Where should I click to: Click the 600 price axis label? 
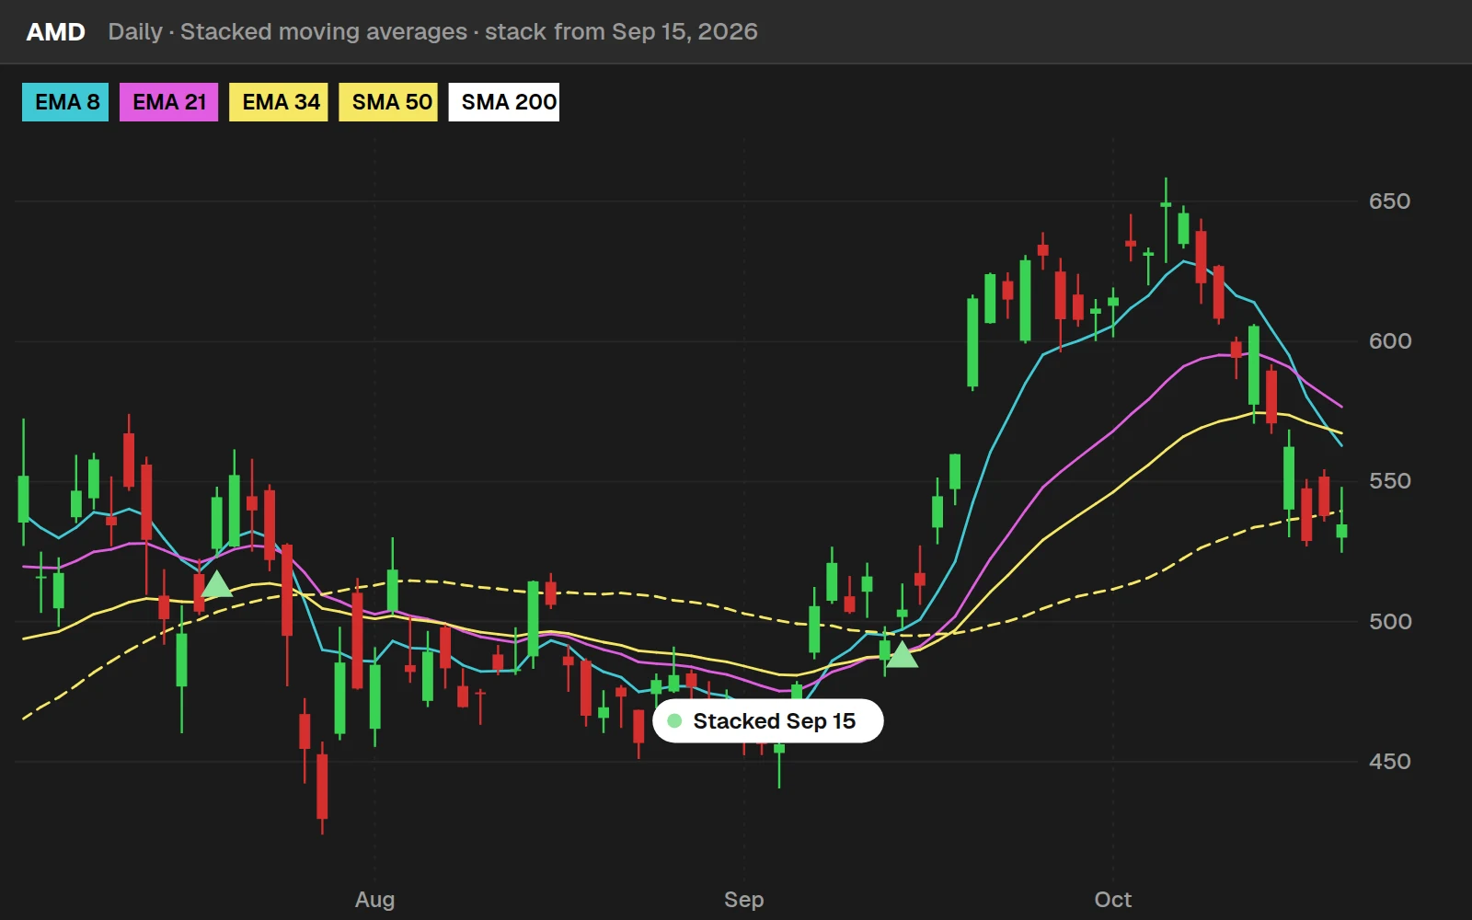click(x=1389, y=341)
